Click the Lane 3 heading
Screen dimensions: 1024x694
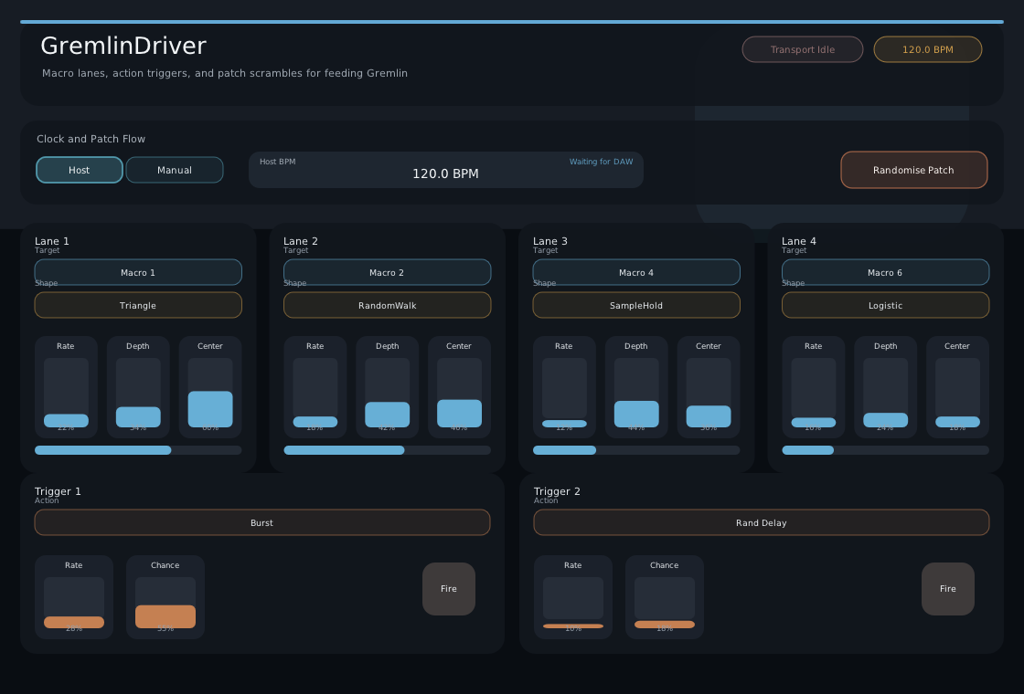pyautogui.click(x=549, y=241)
